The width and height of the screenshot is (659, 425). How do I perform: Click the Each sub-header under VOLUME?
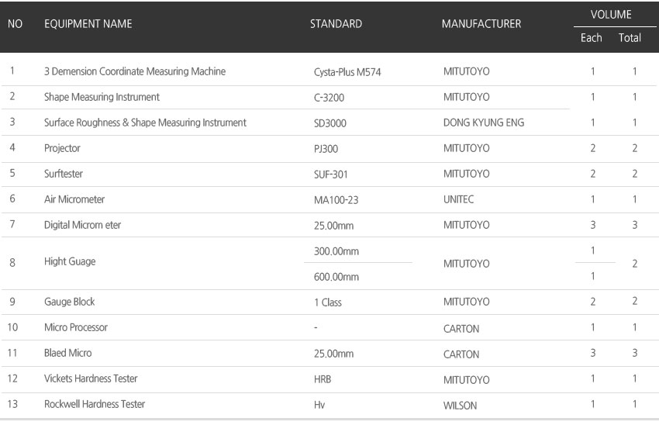point(591,38)
